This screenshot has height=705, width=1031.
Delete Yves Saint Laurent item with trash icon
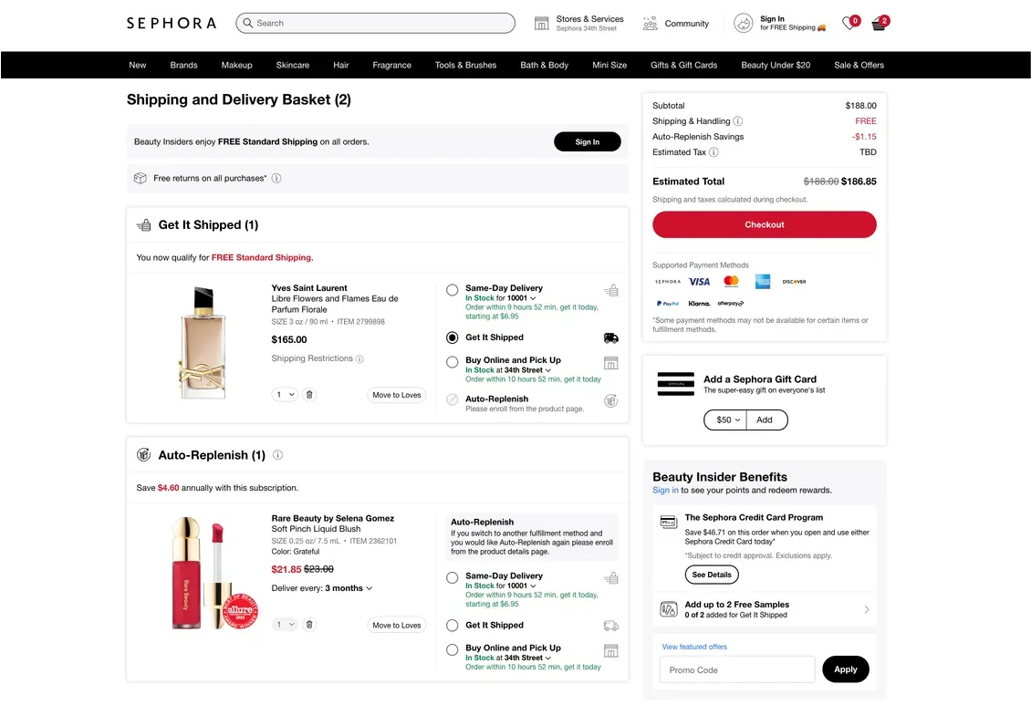pyautogui.click(x=309, y=394)
